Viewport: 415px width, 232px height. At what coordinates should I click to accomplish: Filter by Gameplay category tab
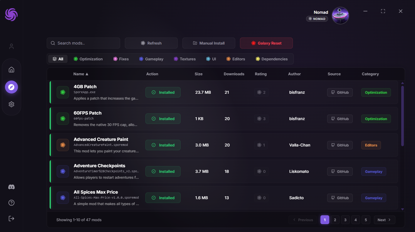[x=151, y=59]
